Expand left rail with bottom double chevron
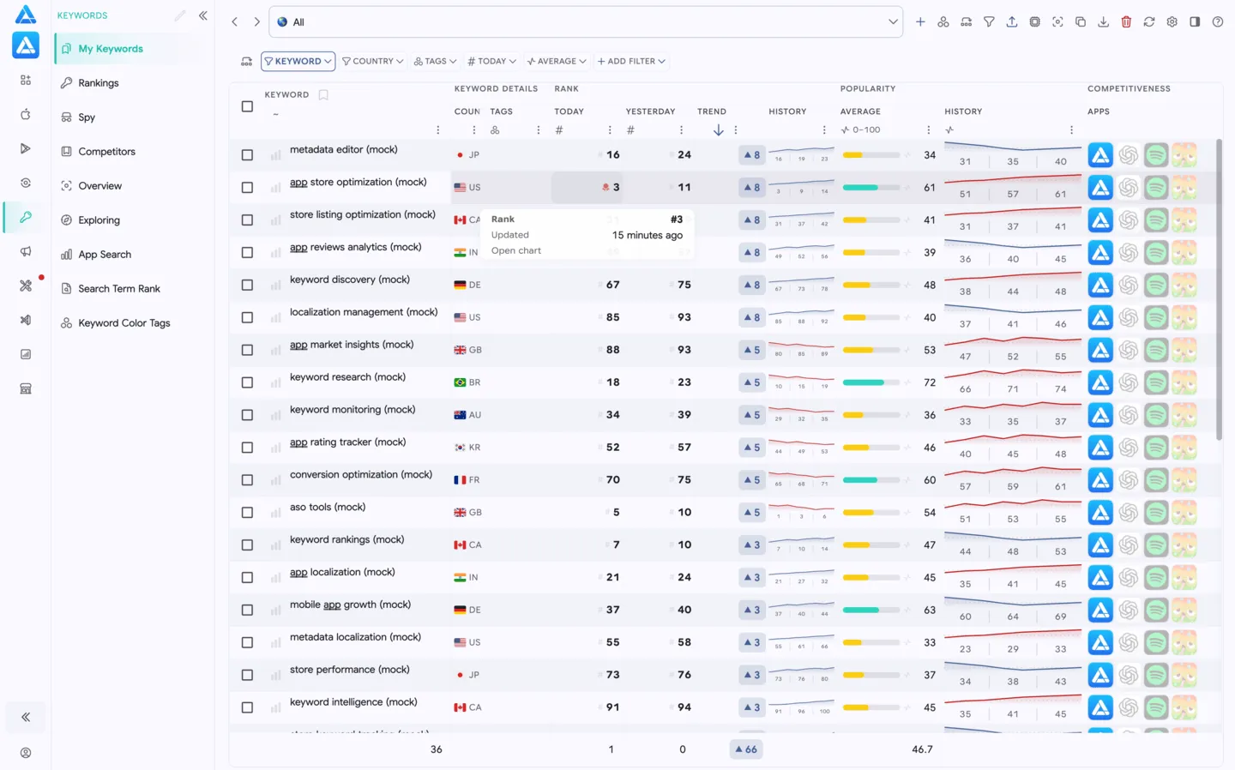This screenshot has width=1235, height=770. point(26,717)
